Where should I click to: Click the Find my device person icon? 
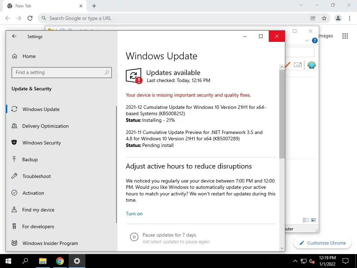(x=14, y=209)
